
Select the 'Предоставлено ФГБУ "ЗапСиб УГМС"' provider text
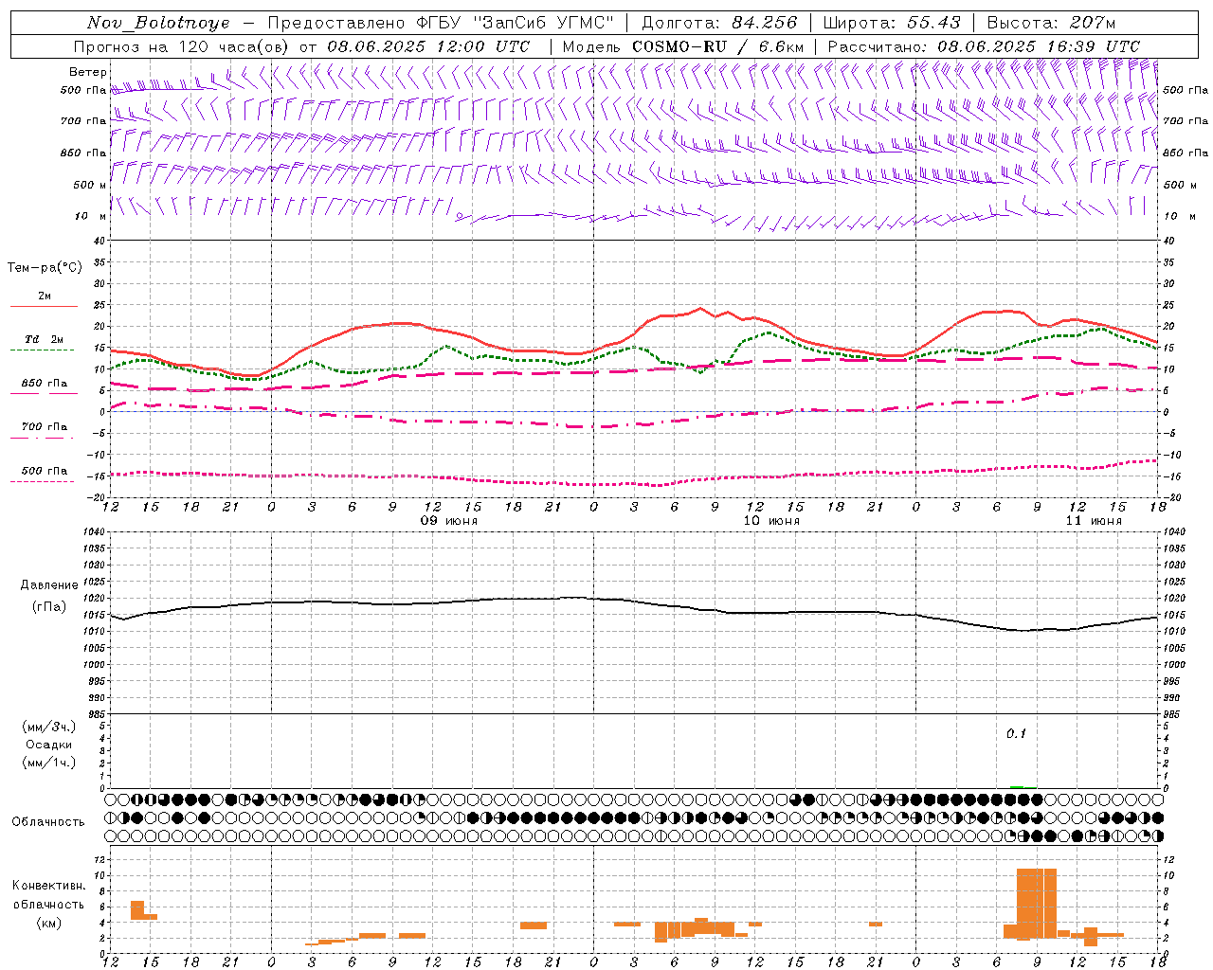point(441,23)
